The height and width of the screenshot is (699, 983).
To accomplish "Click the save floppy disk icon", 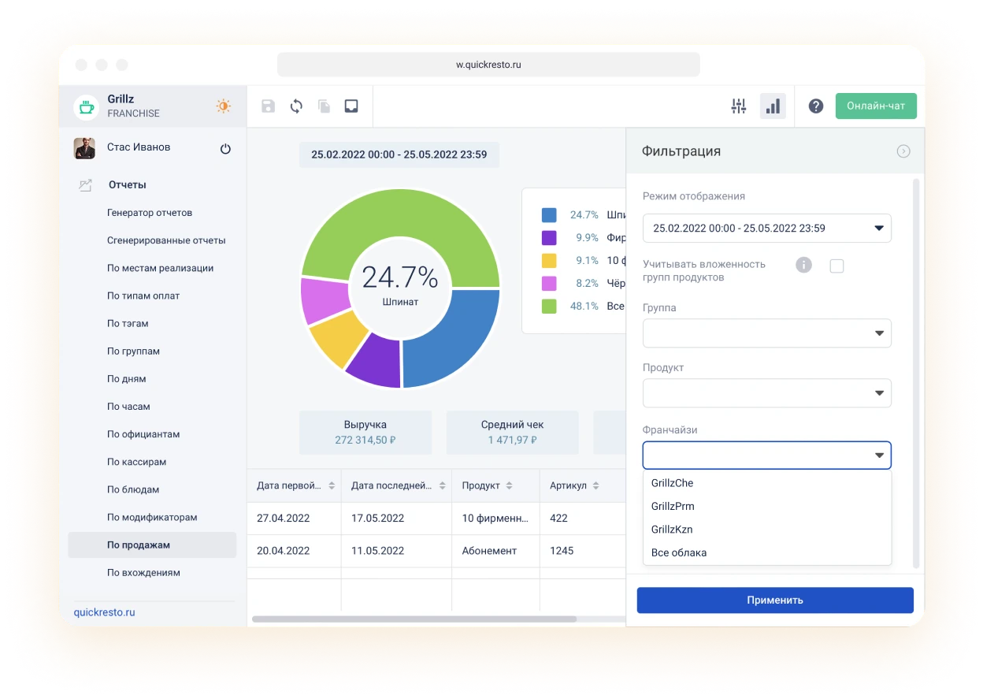I will point(268,106).
